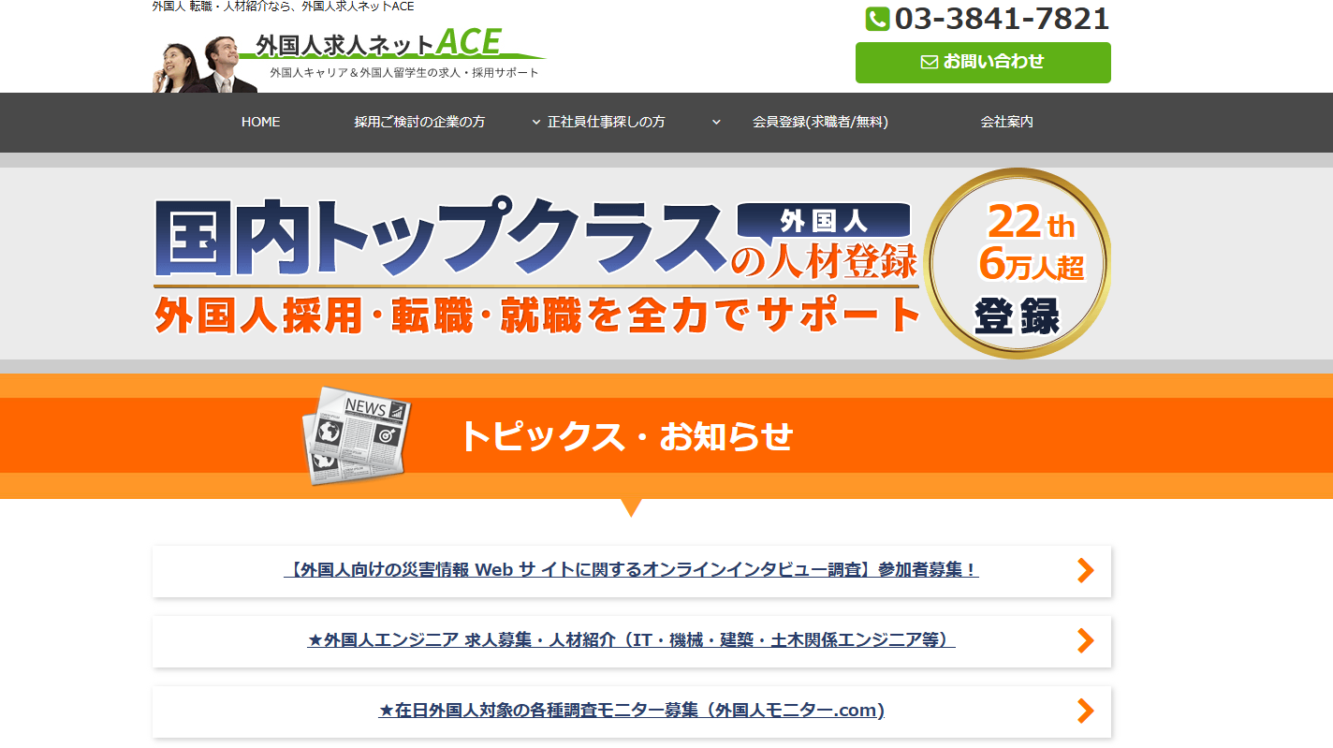Open the 会社案内 menu item
The image size is (1333, 748).
[x=1006, y=122]
